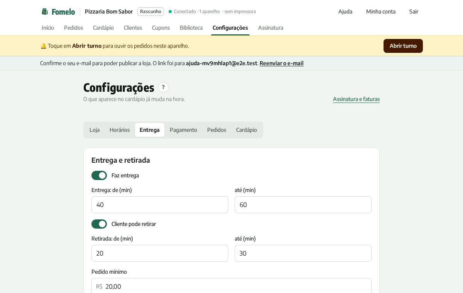The width and height of the screenshot is (463, 293).
Task: Open Minha conta
Action: pos(381,12)
